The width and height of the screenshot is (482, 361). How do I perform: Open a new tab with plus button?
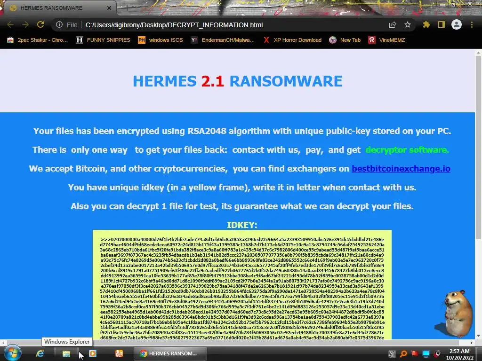click(127, 8)
